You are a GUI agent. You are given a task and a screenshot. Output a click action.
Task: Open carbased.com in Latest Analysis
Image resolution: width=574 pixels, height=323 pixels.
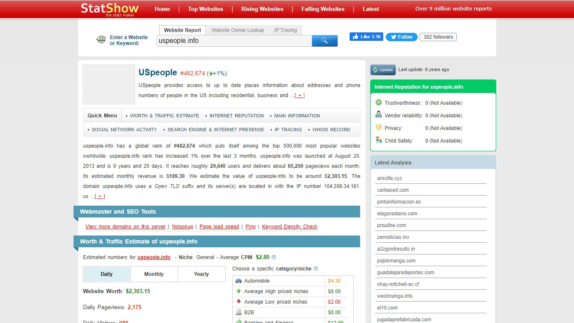coord(393,190)
